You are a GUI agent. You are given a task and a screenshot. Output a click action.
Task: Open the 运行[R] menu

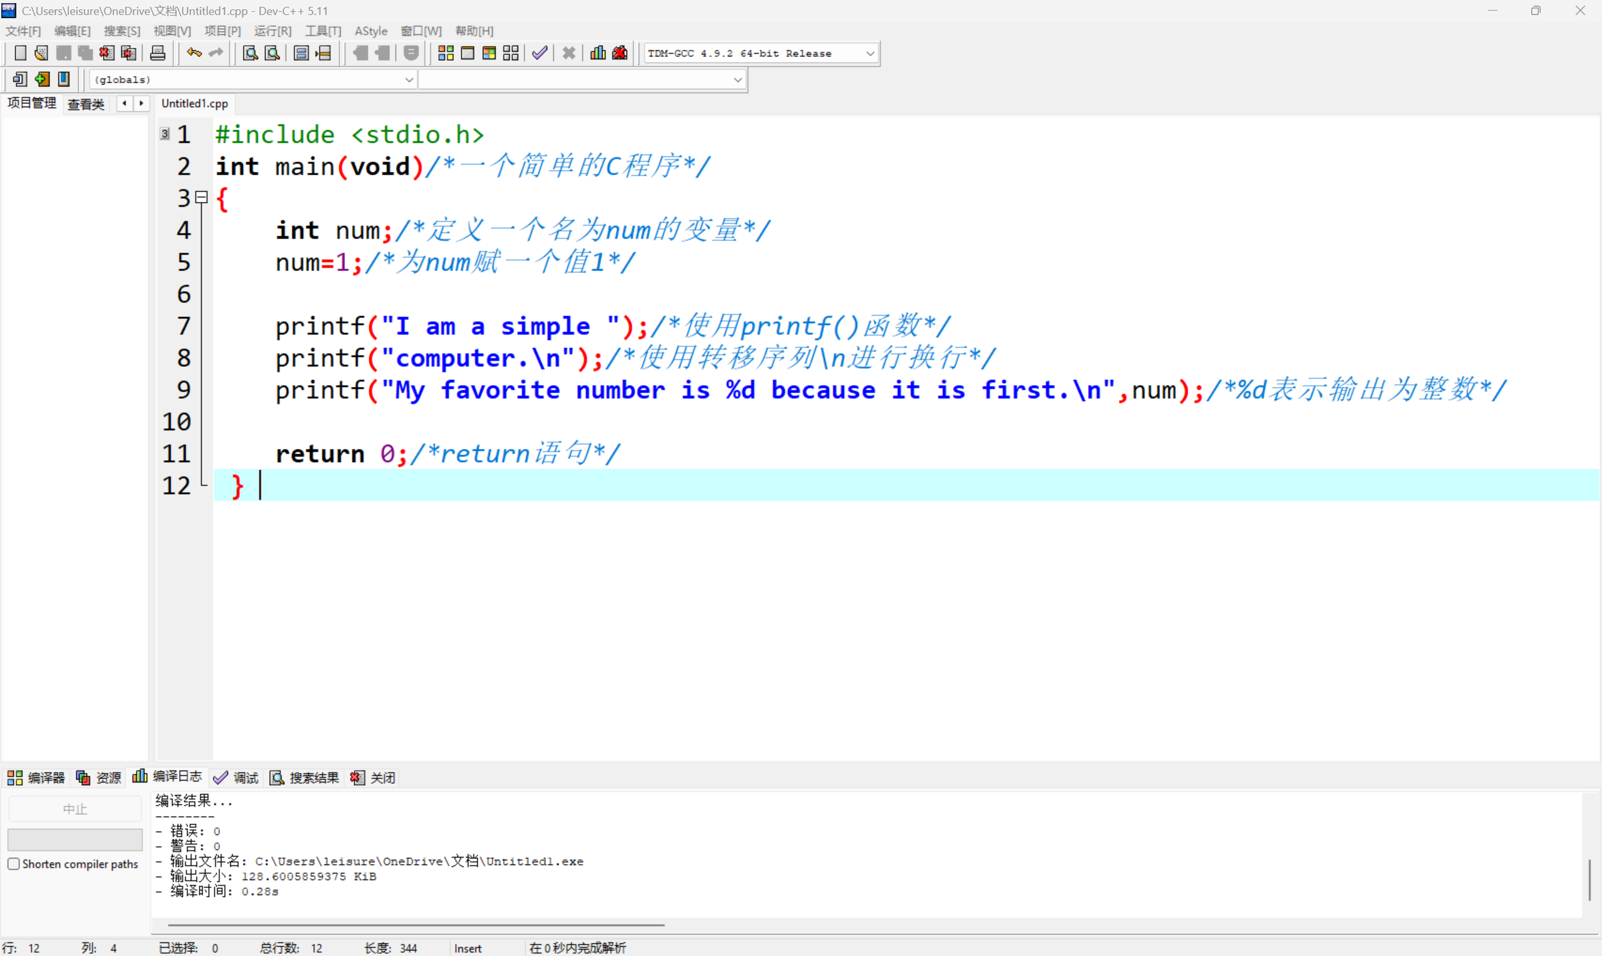[272, 30]
